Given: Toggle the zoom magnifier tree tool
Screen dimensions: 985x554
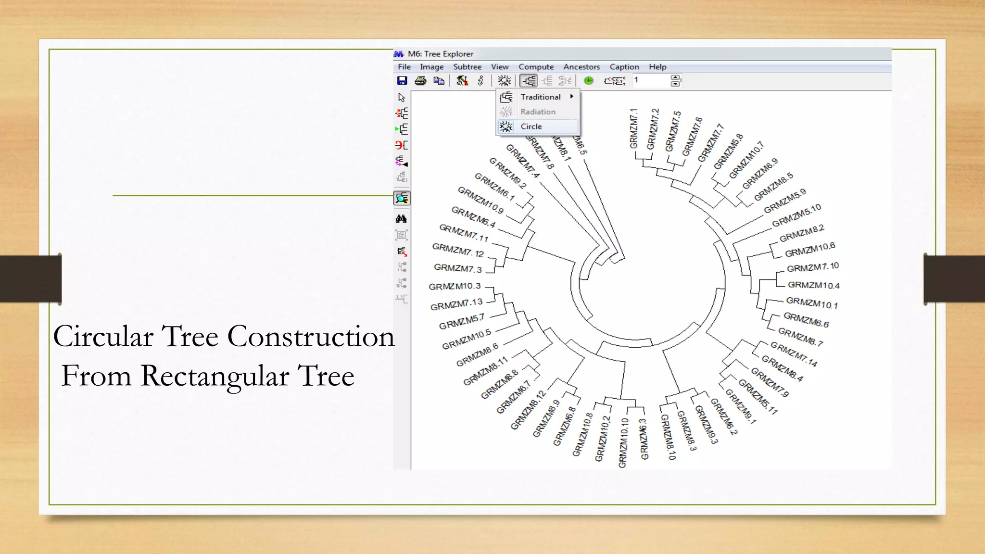Looking at the screenshot, I should pos(402,198).
